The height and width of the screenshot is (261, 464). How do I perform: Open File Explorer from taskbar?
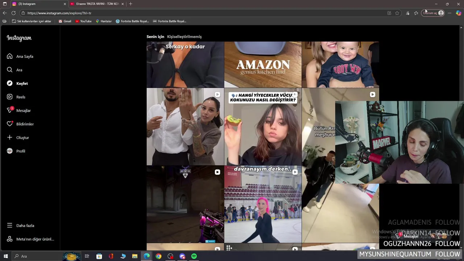pyautogui.click(x=134, y=256)
